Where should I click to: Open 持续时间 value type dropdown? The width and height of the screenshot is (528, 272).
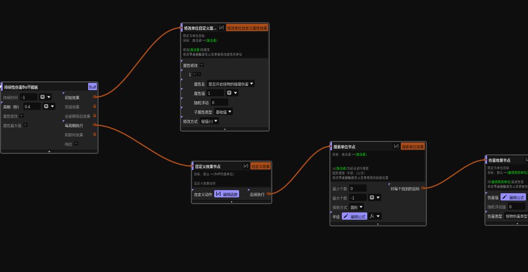[46, 97]
